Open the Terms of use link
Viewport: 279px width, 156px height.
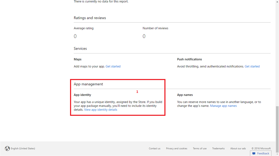pos(200,148)
